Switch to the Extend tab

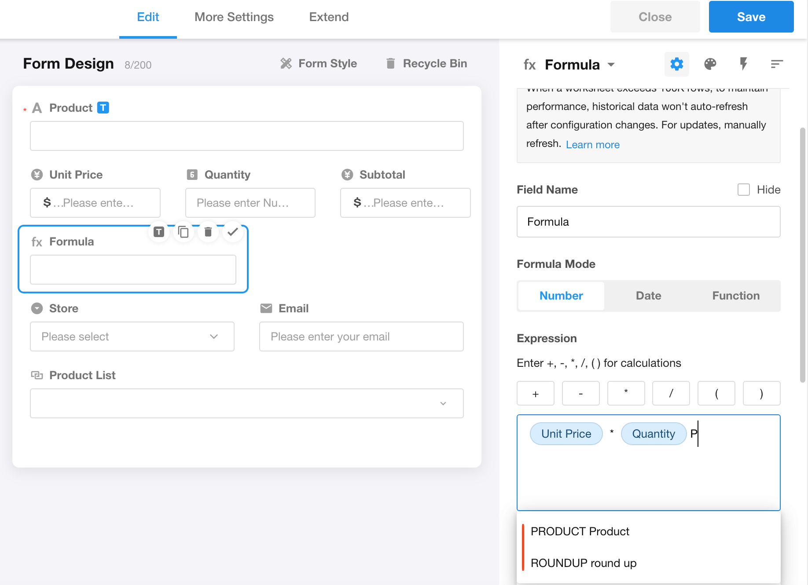click(x=329, y=17)
